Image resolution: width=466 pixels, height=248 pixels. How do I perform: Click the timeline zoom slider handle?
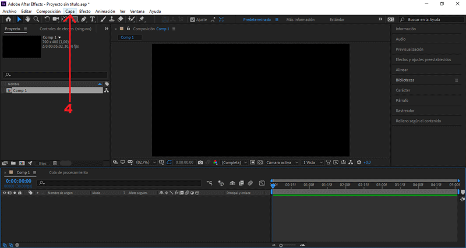coord(281,245)
